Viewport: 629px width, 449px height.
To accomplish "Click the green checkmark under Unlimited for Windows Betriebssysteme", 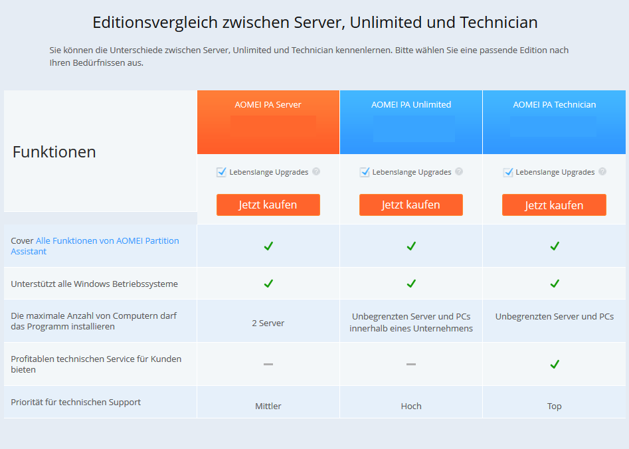I will 410,284.
